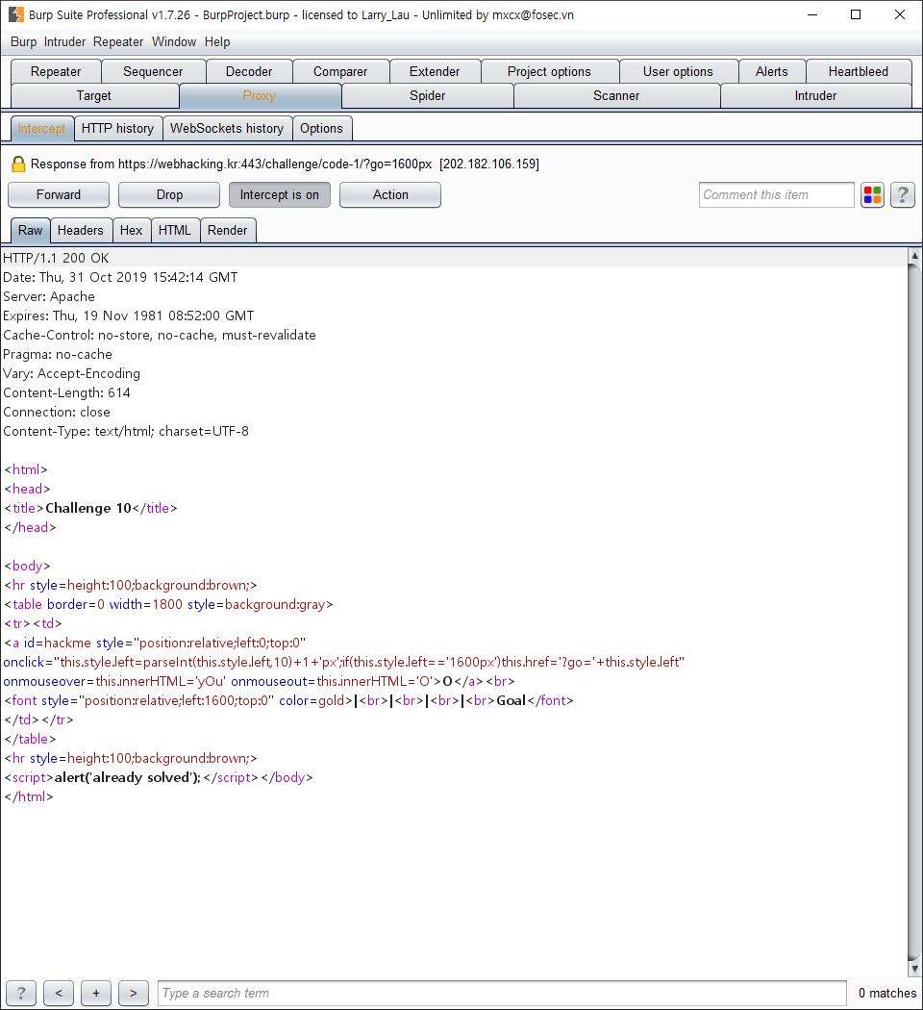Switch to the Sequencer tab
Viewport: 923px width, 1010px height.
point(153,71)
